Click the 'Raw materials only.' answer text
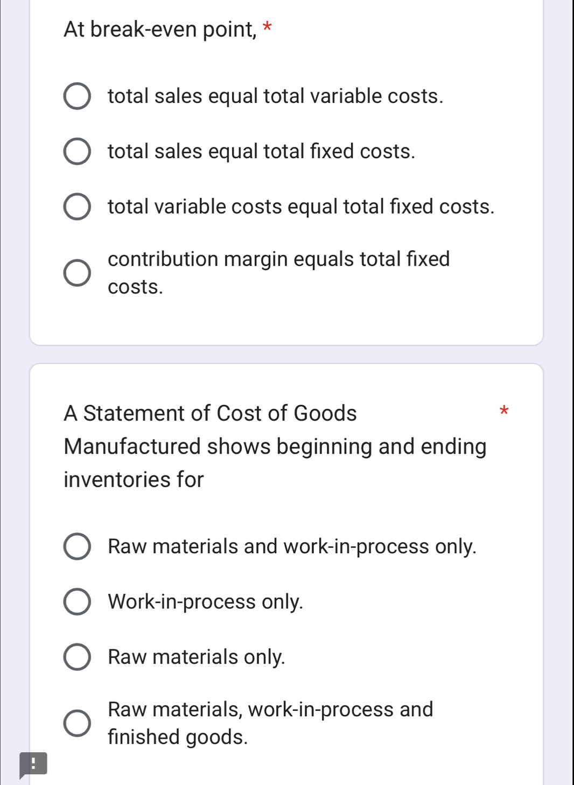The width and height of the screenshot is (574, 785). (196, 657)
